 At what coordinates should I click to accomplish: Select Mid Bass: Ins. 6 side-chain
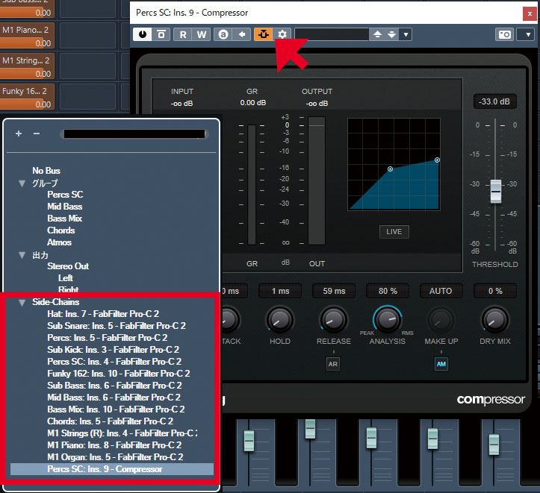[114, 398]
